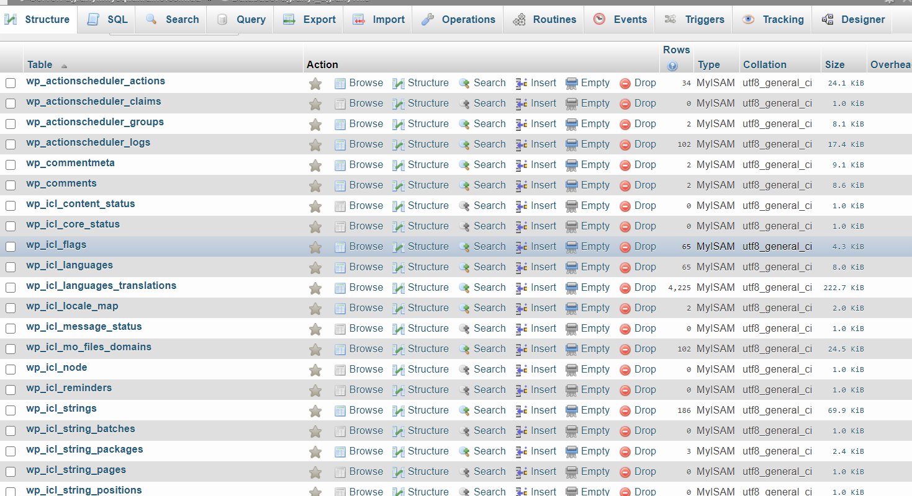The image size is (912, 496).
Task: Go to the Import tab
Action: (x=379, y=19)
